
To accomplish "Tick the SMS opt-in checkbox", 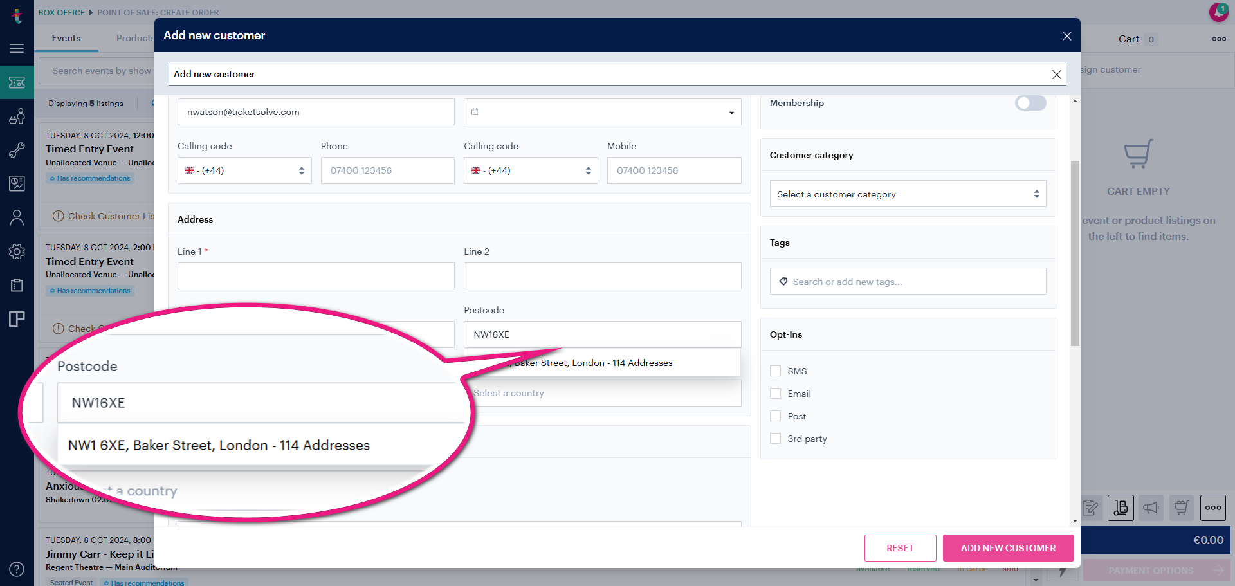I will [776, 371].
